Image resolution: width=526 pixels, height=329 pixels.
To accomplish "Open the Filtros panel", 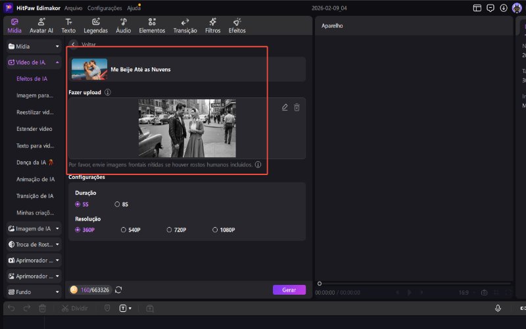I will pyautogui.click(x=212, y=26).
